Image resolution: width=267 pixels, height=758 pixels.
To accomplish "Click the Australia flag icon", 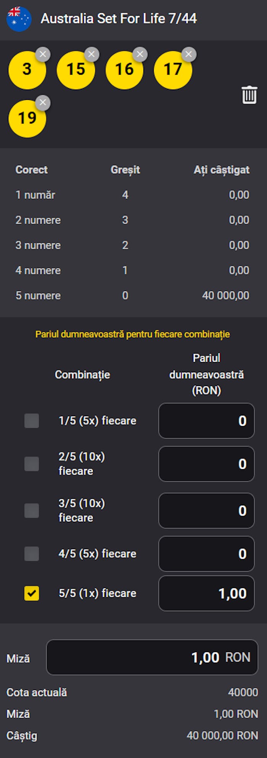I will click(19, 18).
